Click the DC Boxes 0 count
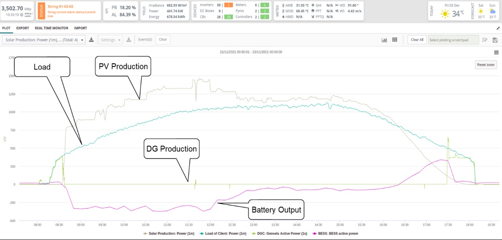The width and height of the screenshot is (502, 240). coord(219,11)
